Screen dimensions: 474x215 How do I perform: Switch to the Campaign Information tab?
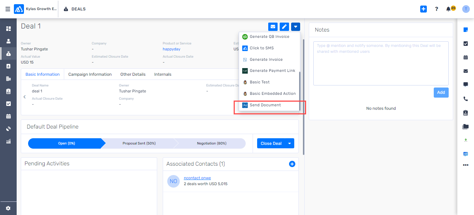[x=90, y=74]
